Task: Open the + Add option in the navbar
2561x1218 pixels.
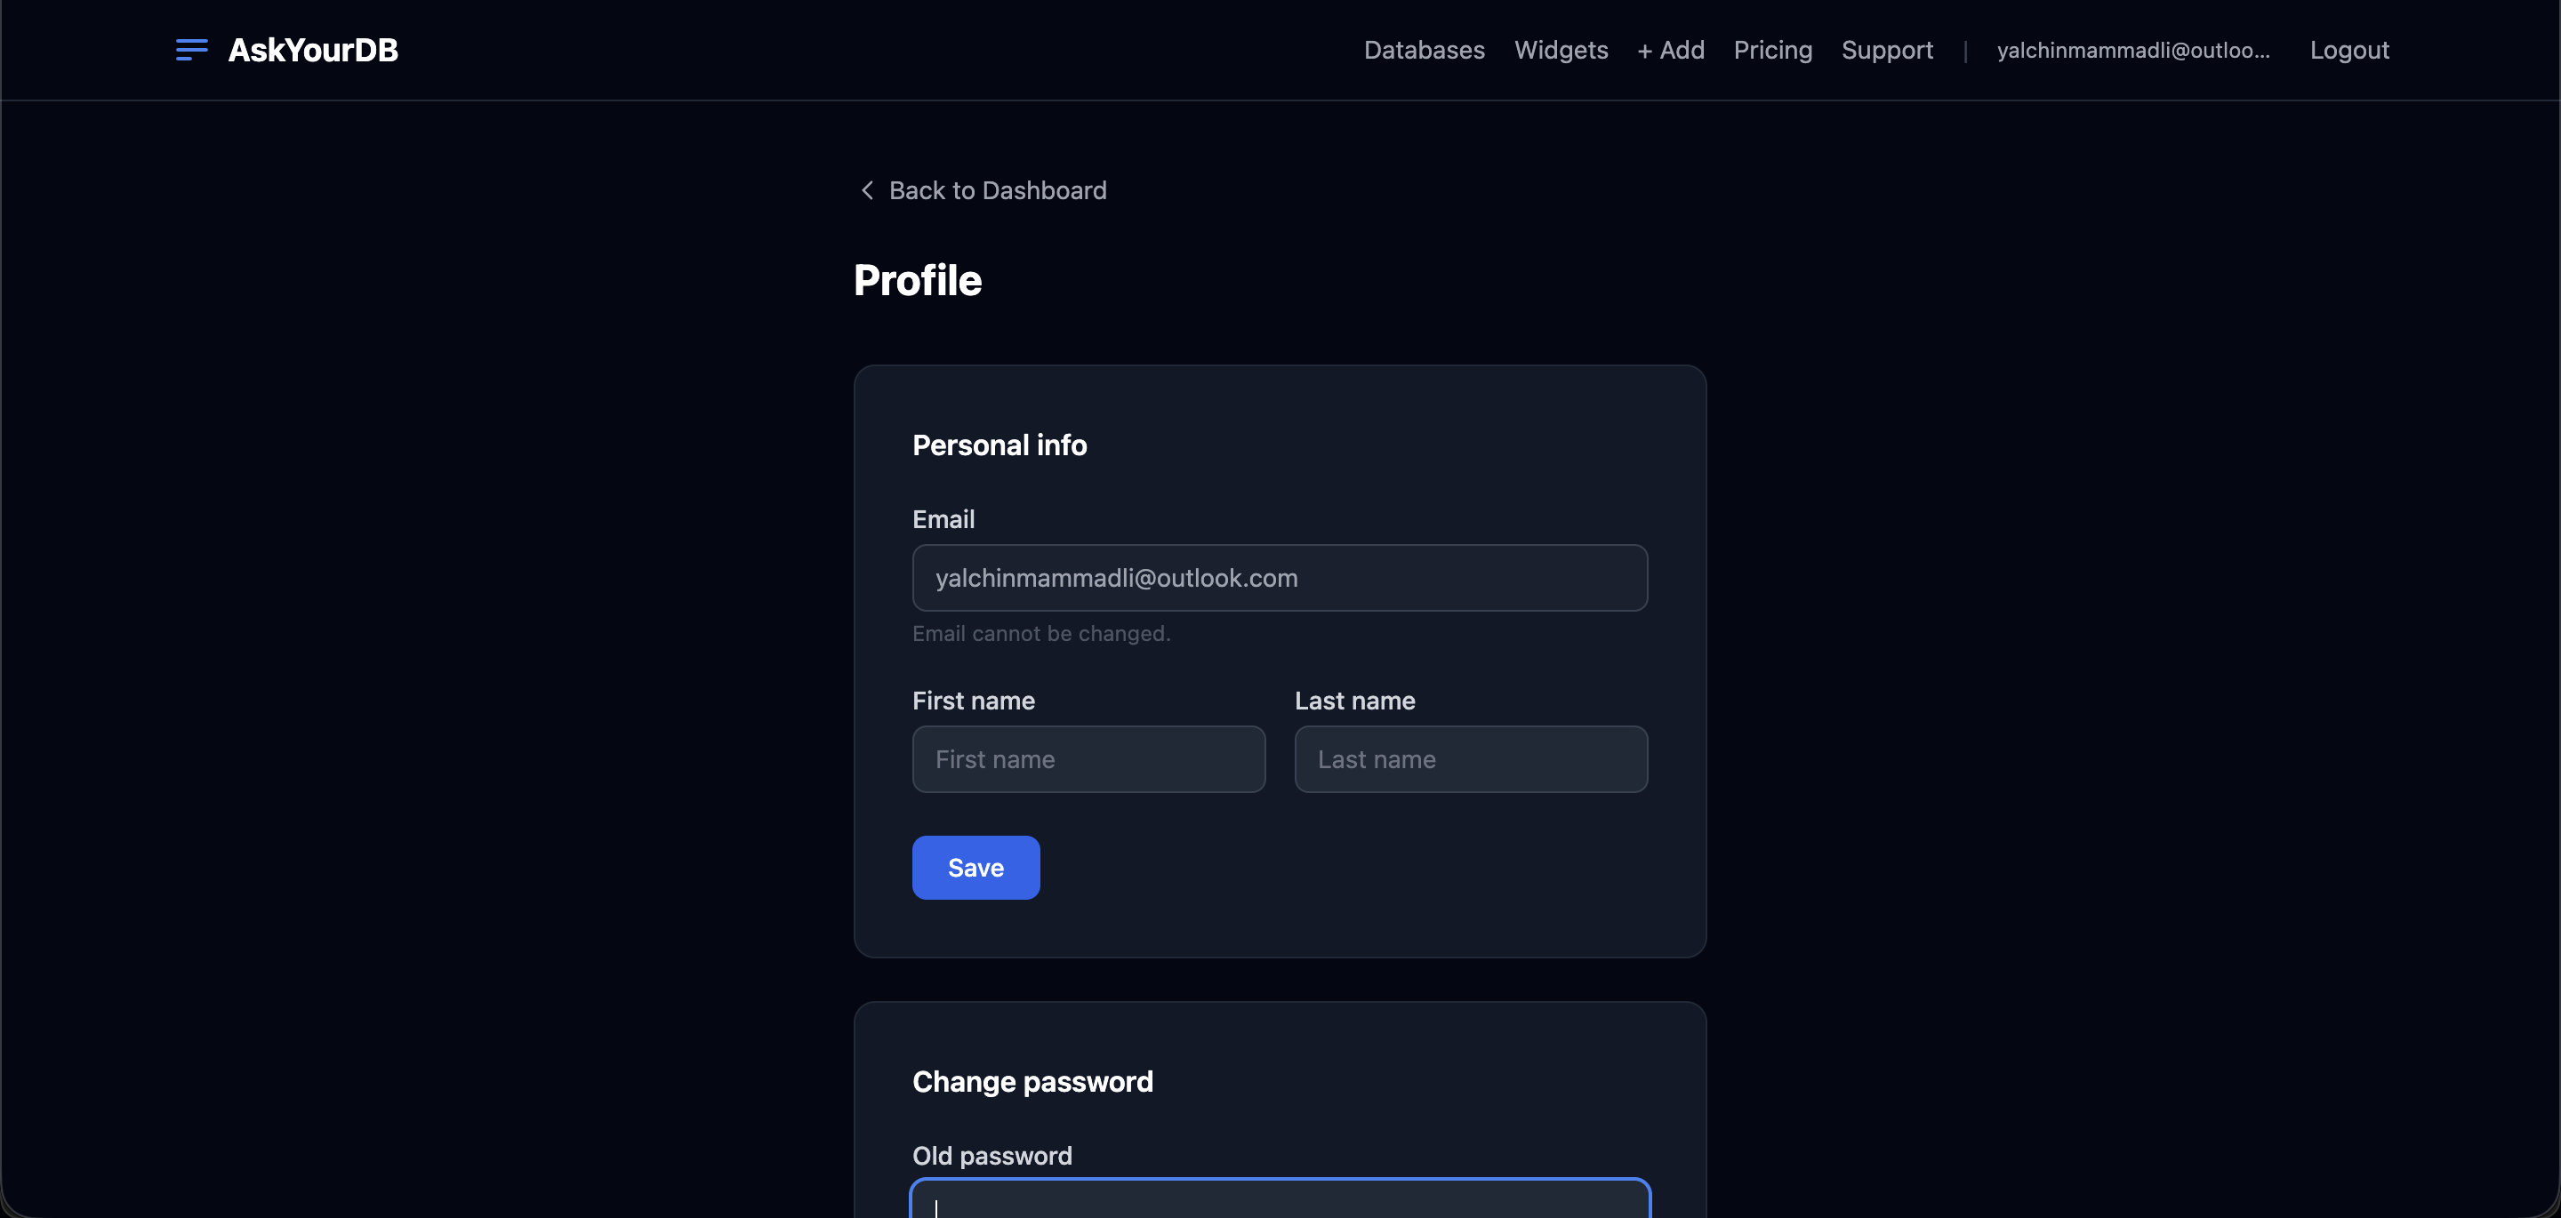Action: pyautogui.click(x=1669, y=50)
